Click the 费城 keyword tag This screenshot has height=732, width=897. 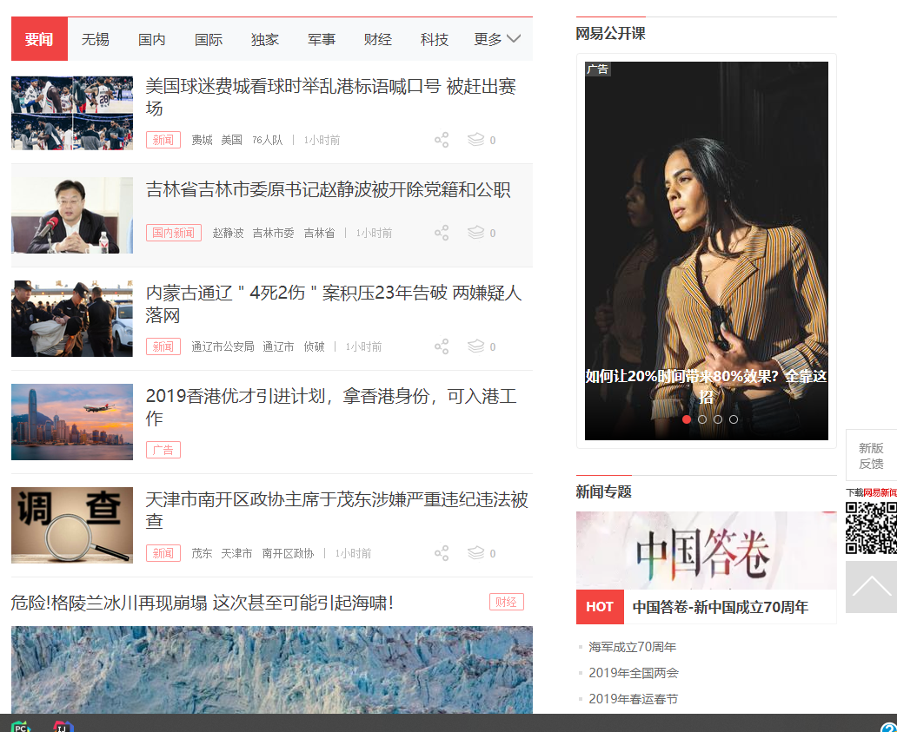click(202, 140)
